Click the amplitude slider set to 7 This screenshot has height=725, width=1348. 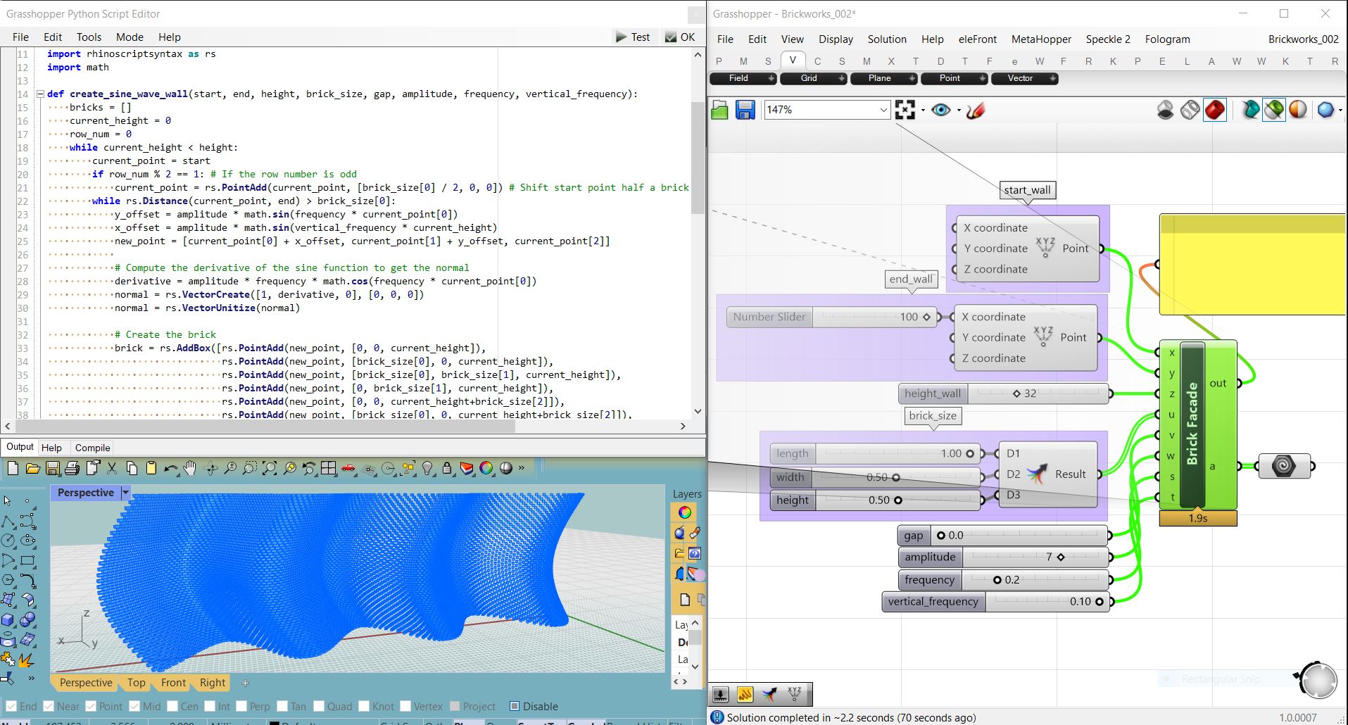(x=1004, y=557)
